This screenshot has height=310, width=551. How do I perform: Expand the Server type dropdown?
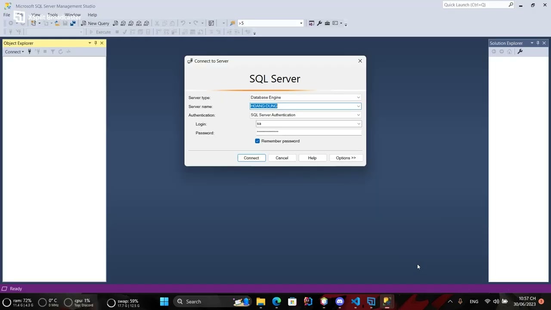click(358, 97)
